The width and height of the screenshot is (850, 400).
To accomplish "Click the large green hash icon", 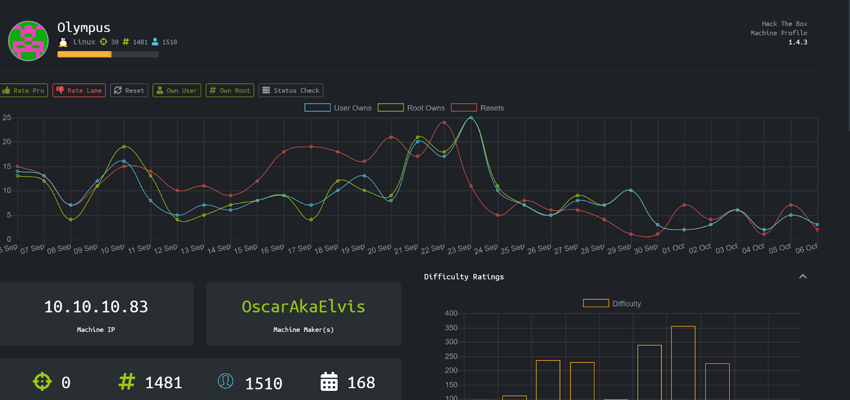I will (x=126, y=381).
